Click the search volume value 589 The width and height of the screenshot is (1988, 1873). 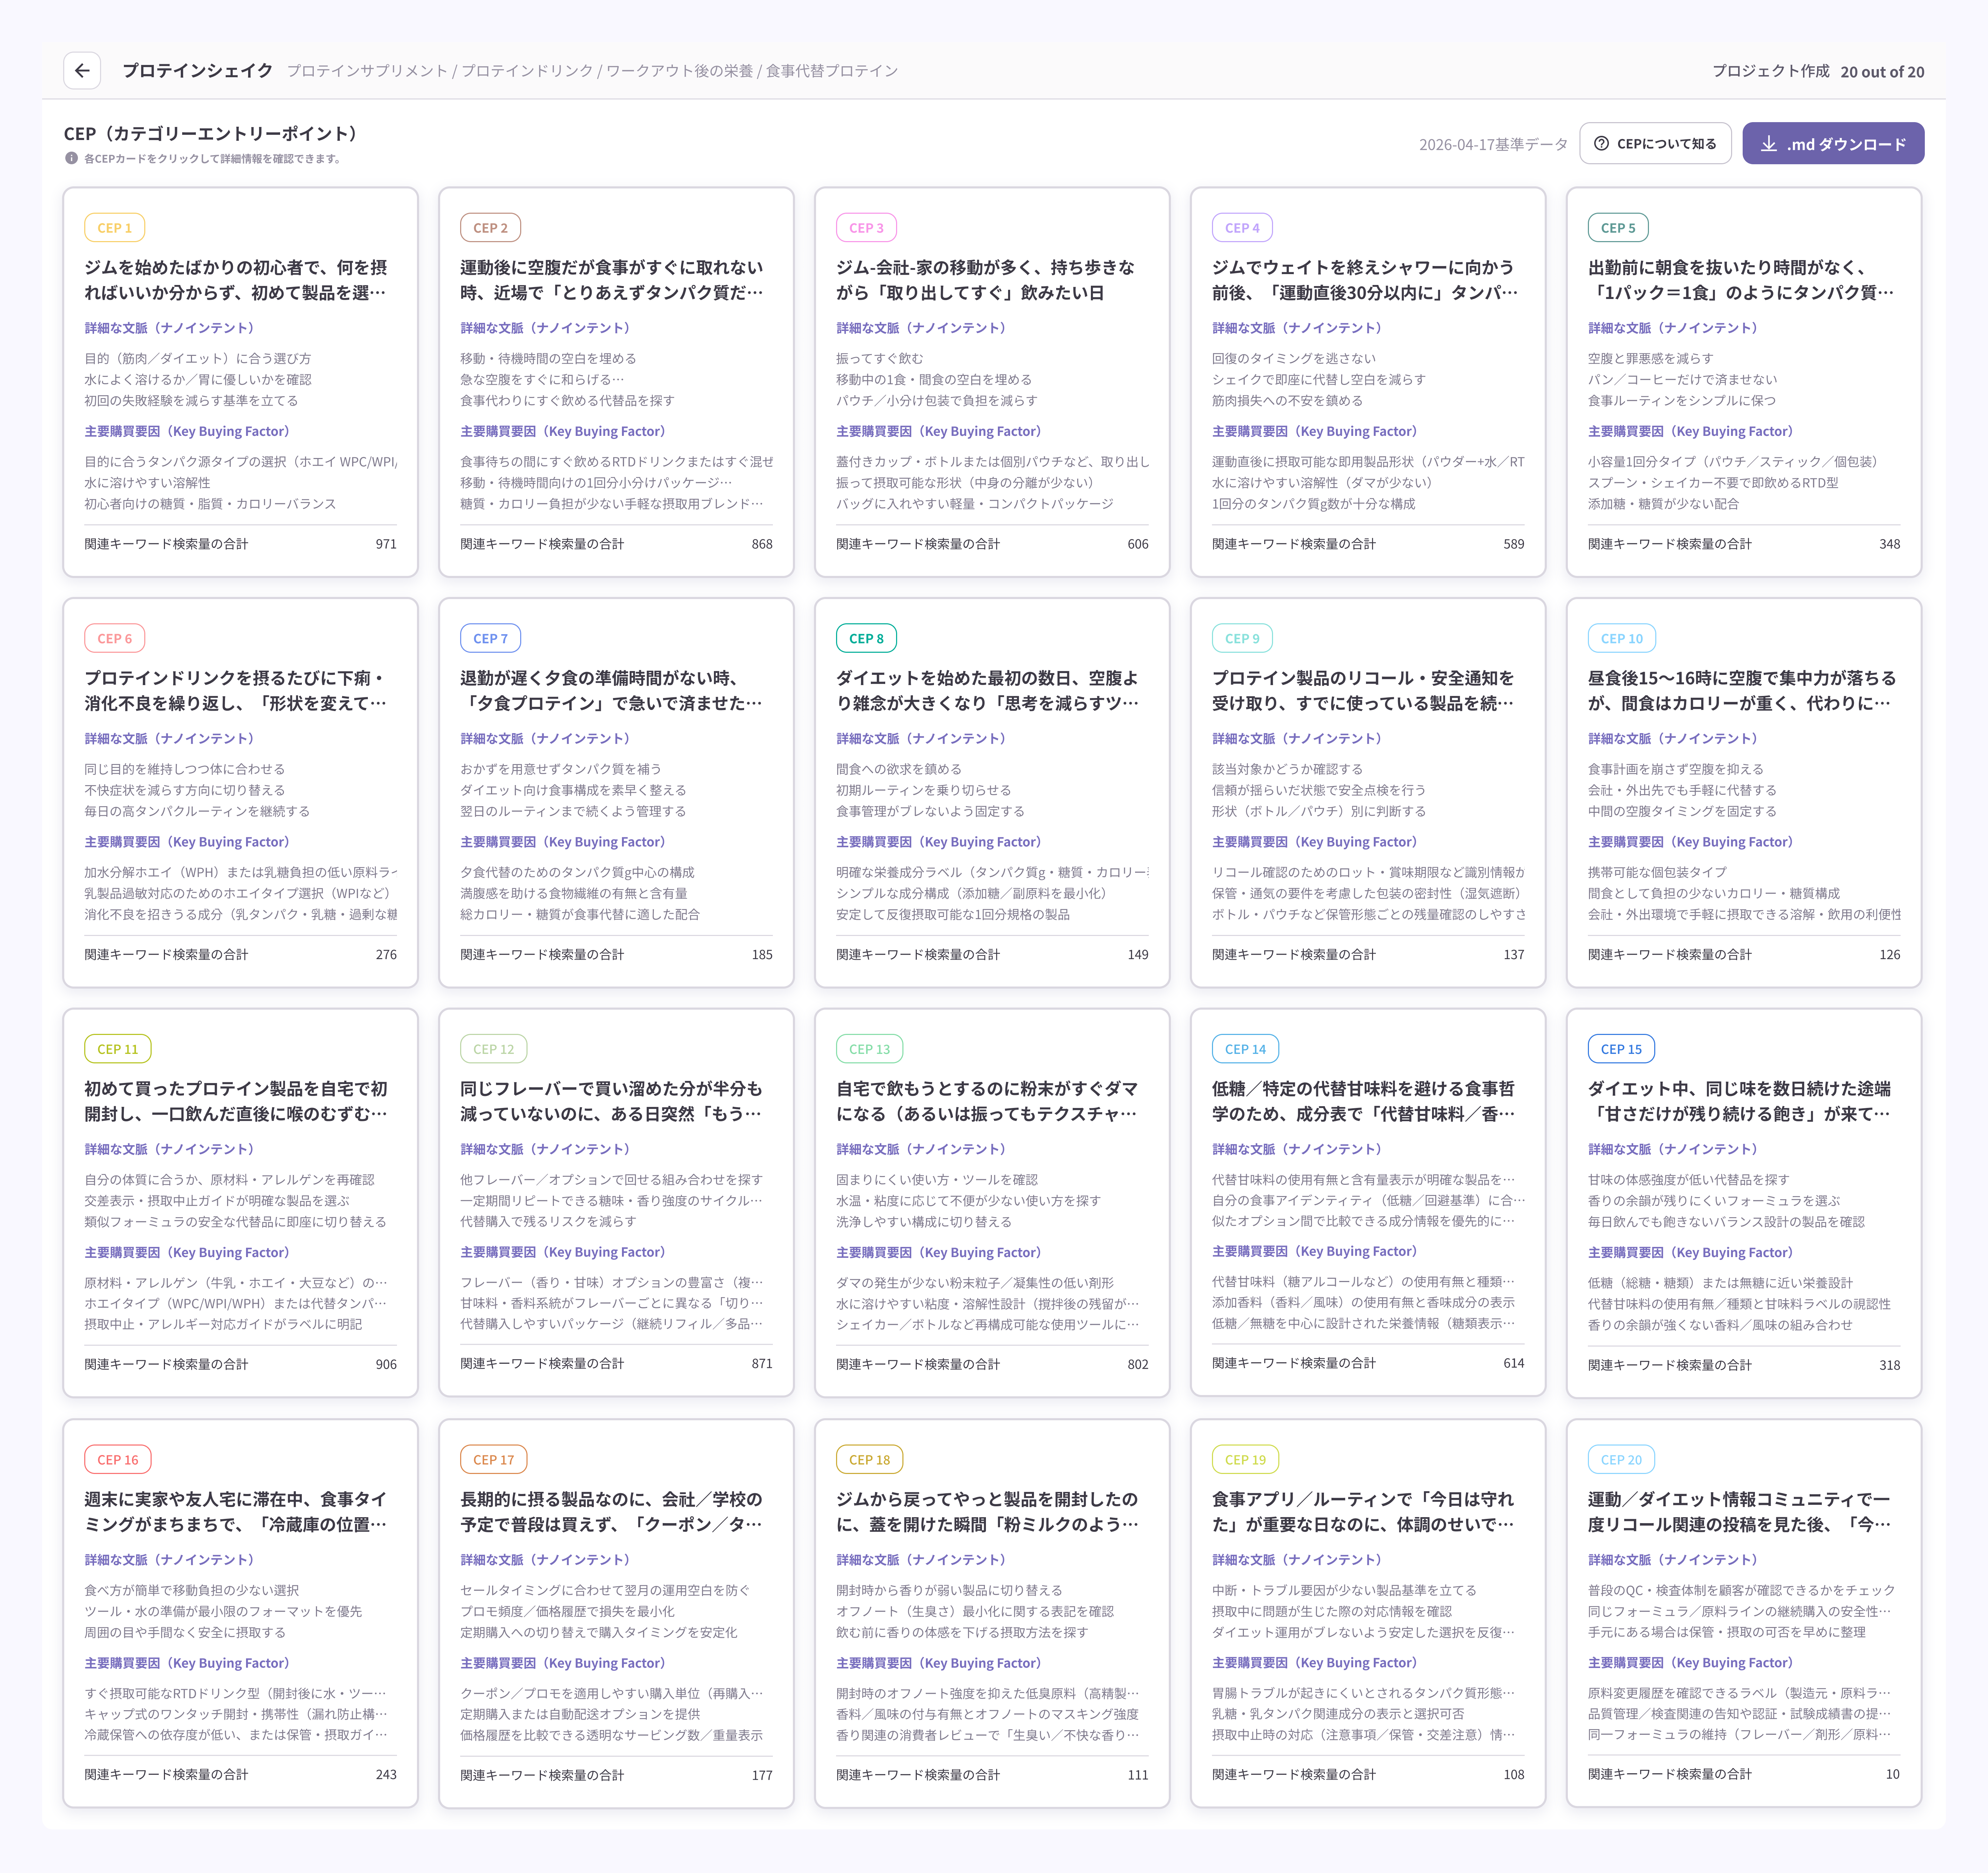(x=1514, y=544)
